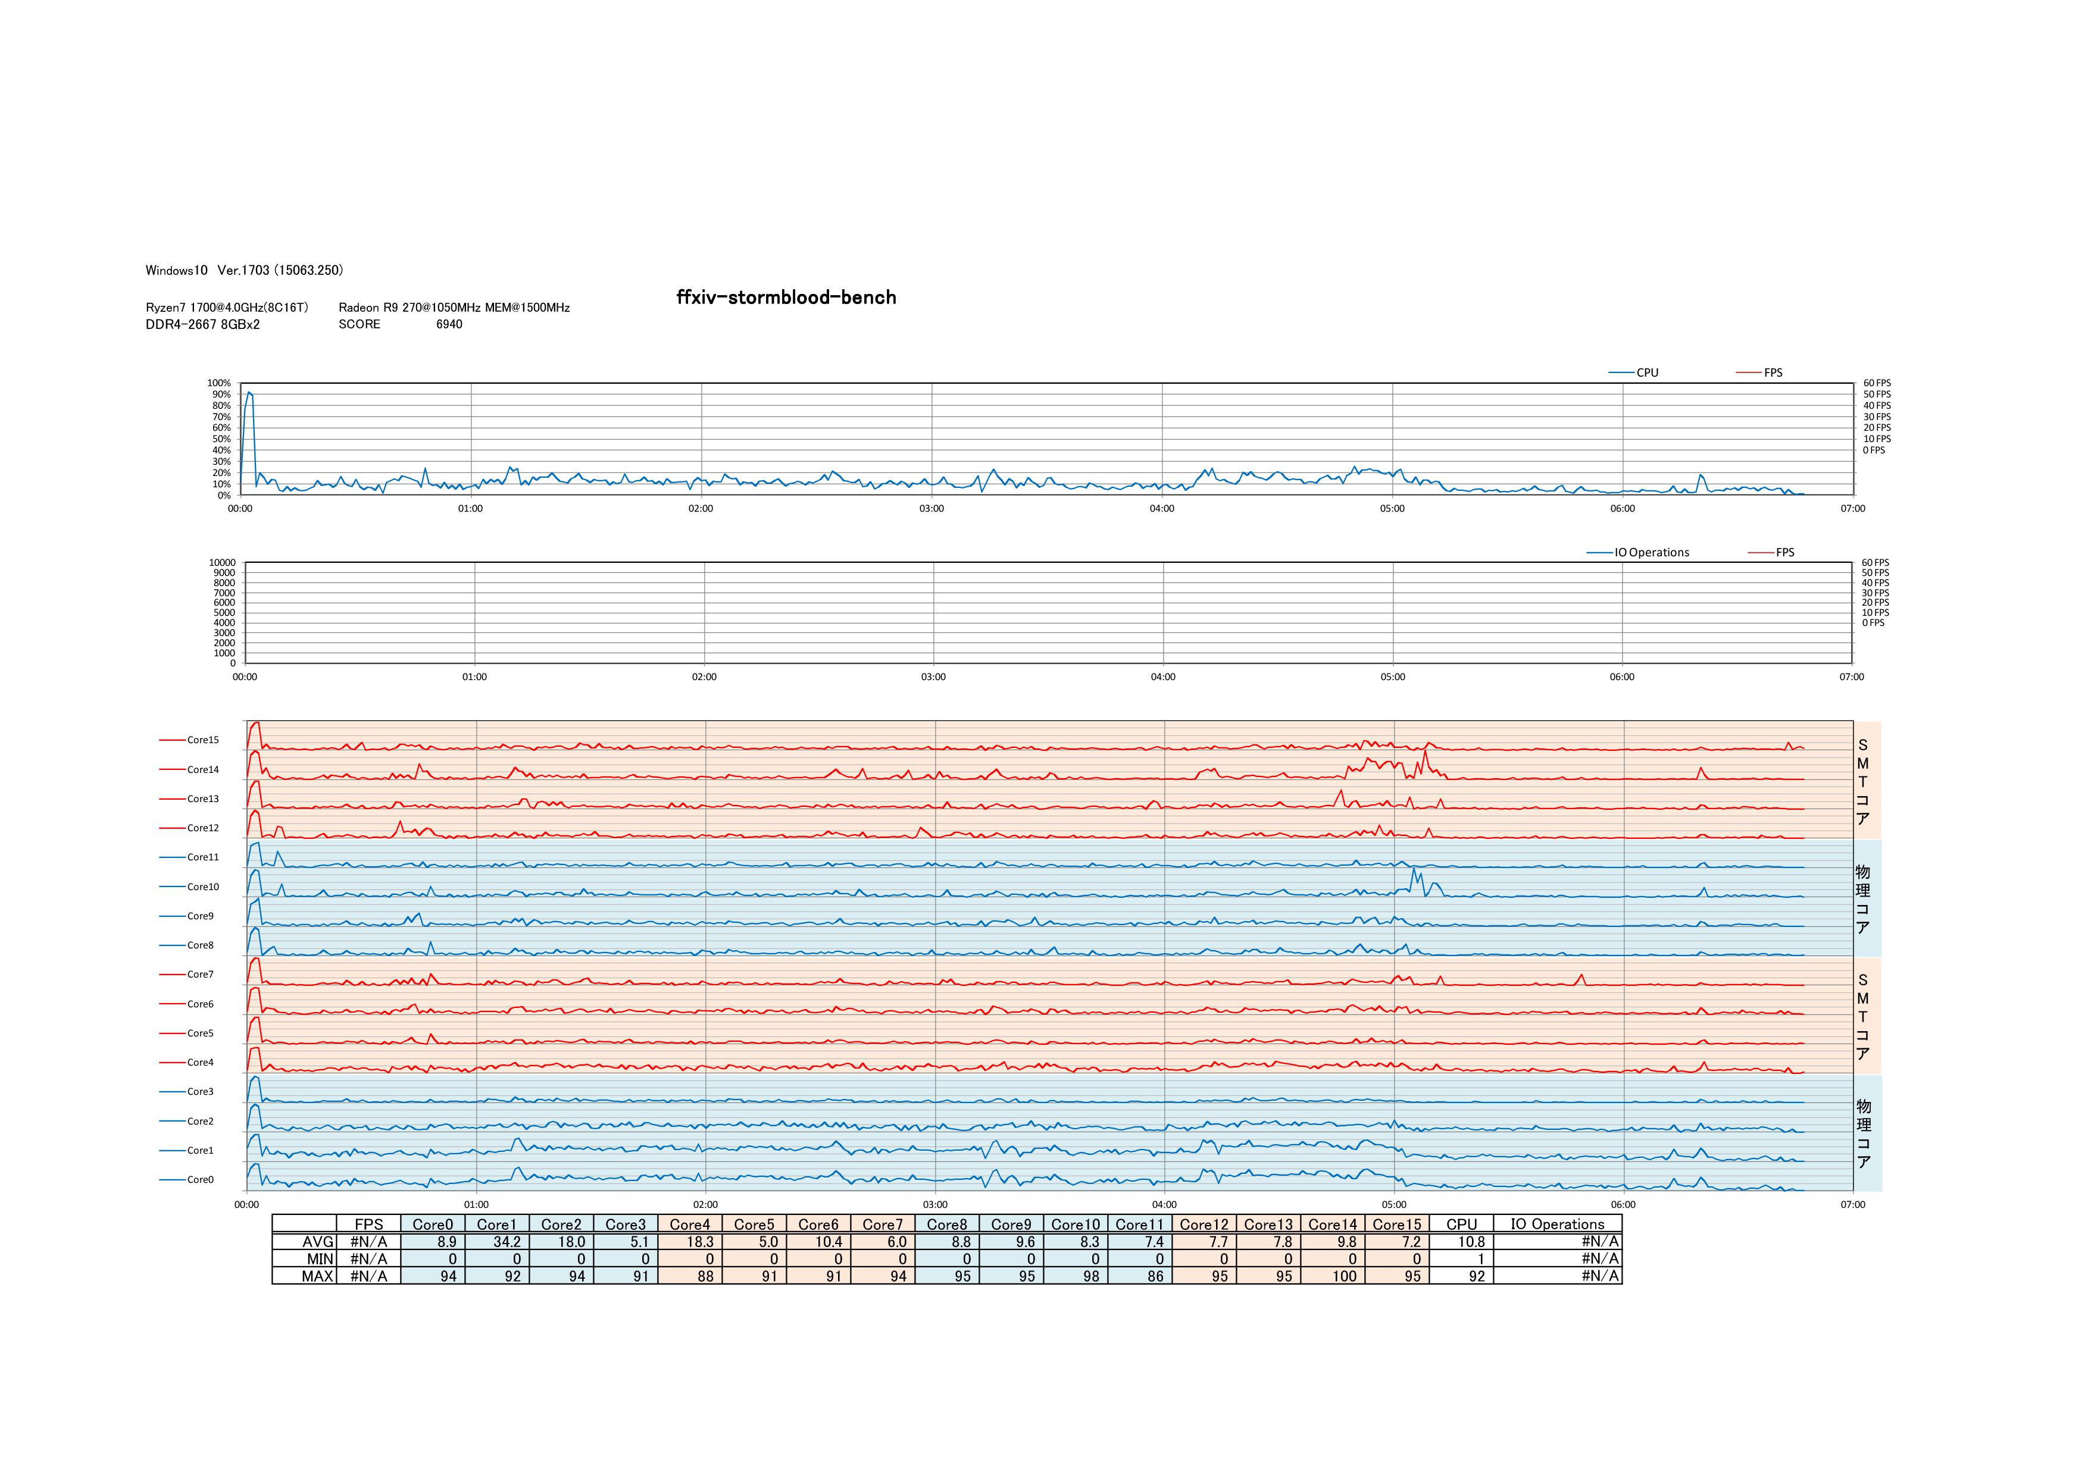Image resolution: width=2088 pixels, height=1475 pixels.
Task: Click the 34.2 average cell under Core1
Action: click(505, 1241)
